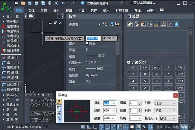Viewport: 195px width, 130px height.
Task: Toggle ortho mode icon in status bar
Action: pos(95,127)
